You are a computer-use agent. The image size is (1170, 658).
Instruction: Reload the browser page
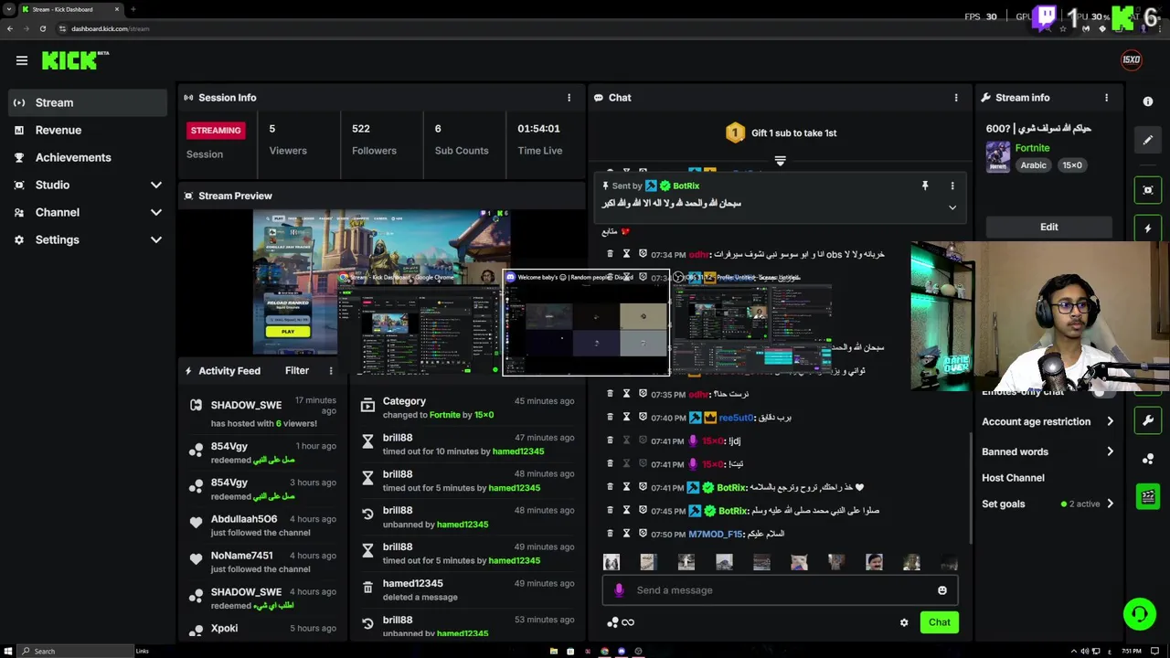point(42,28)
